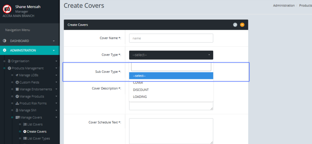Go to List Cover Types page
The image size is (312, 144).
[38, 139]
